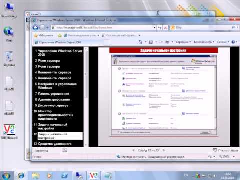The height and width of the screenshot is (180, 240).
Task: Open the Безопасность menu
Action: click(204, 42)
